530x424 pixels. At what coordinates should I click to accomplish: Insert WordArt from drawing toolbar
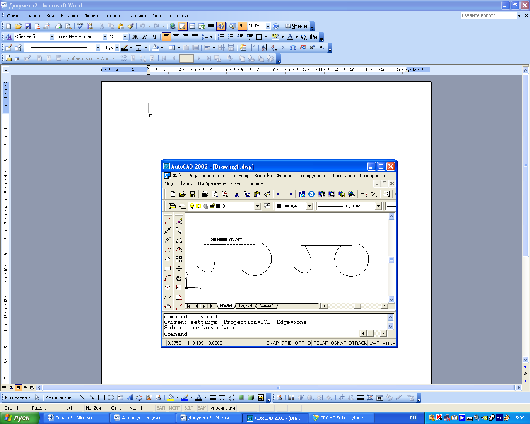[130, 397]
